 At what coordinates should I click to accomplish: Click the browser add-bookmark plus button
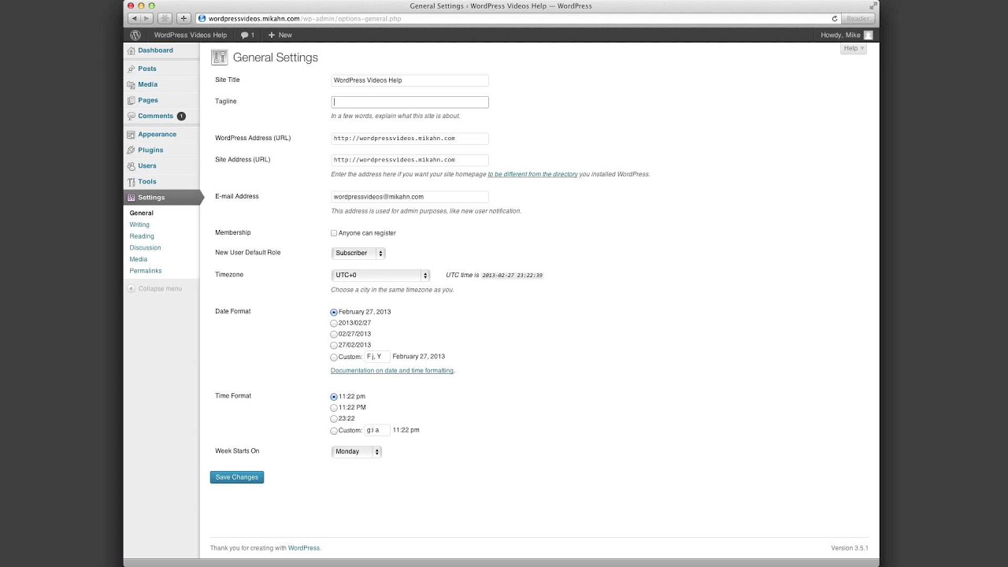[x=183, y=18]
